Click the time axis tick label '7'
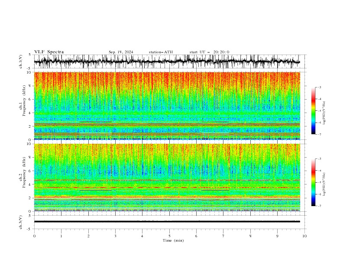 [223, 236]
